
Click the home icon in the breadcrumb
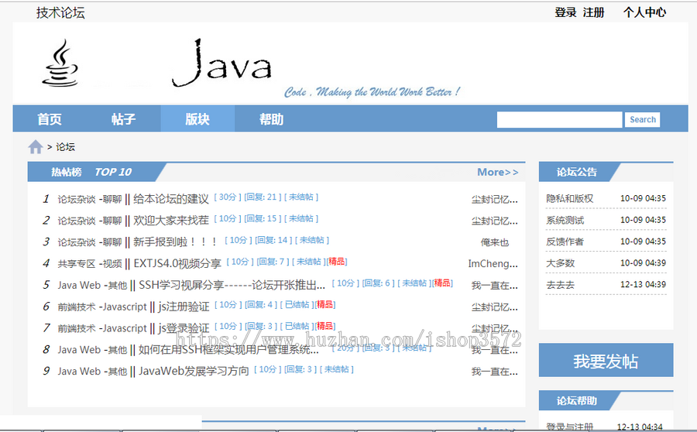pos(36,146)
